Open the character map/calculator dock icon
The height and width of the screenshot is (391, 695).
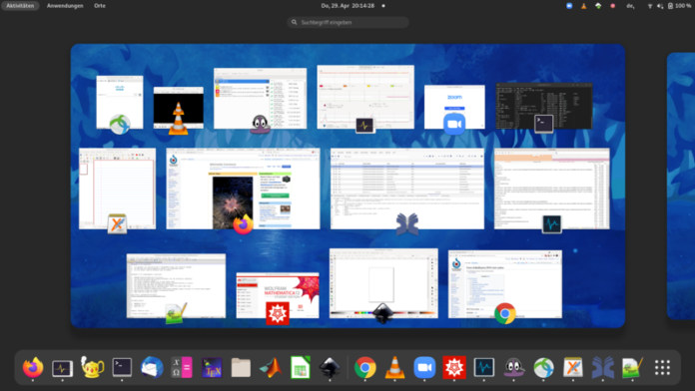click(x=182, y=367)
